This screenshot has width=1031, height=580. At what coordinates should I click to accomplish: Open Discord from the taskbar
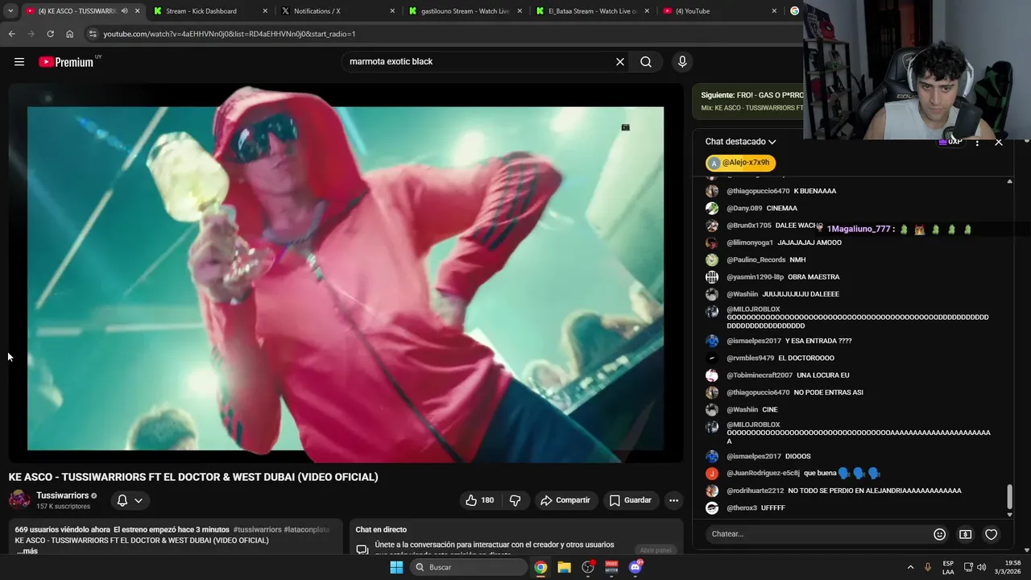coord(636,567)
